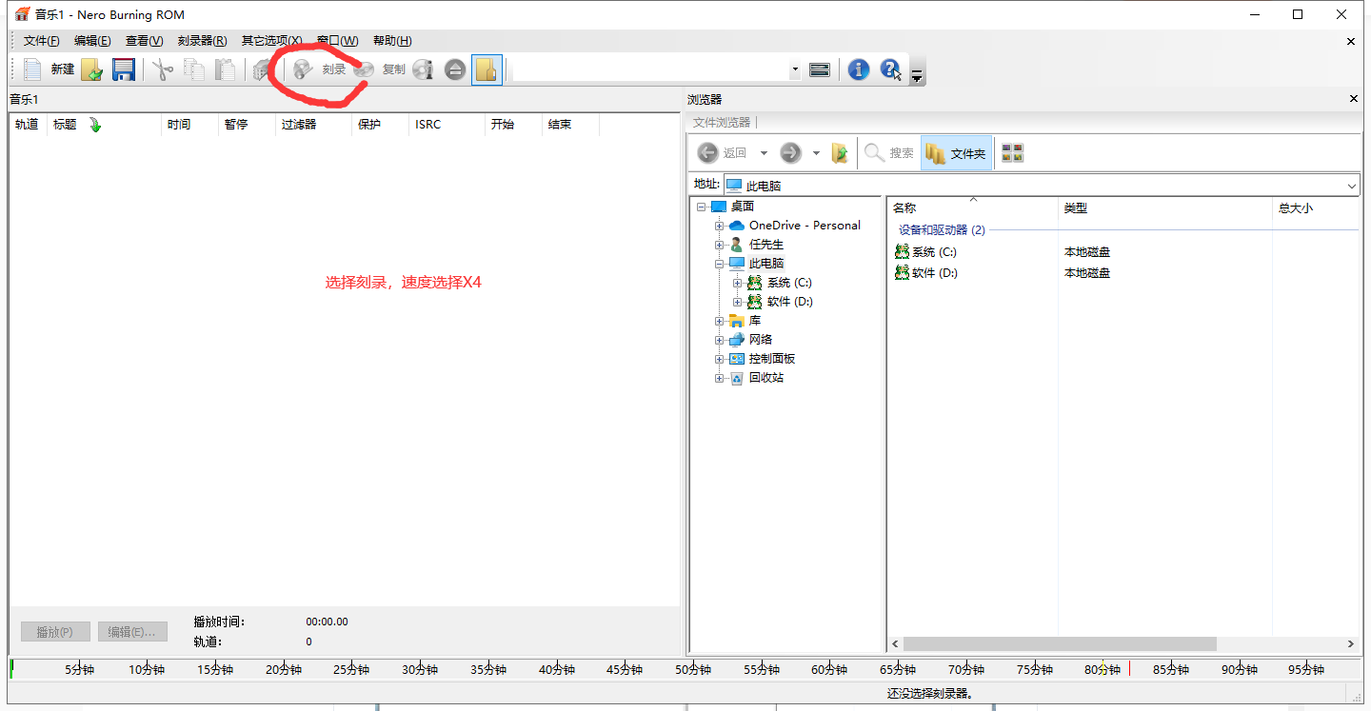
Task: Click the 刻录 burn disc button
Action: click(x=320, y=69)
